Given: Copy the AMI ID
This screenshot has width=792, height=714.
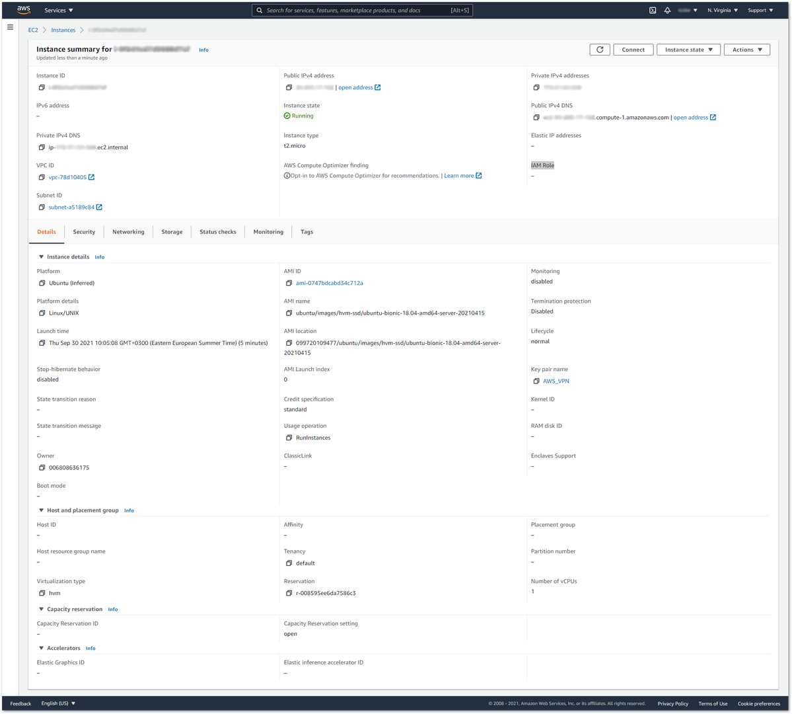Looking at the screenshot, I should coord(289,283).
